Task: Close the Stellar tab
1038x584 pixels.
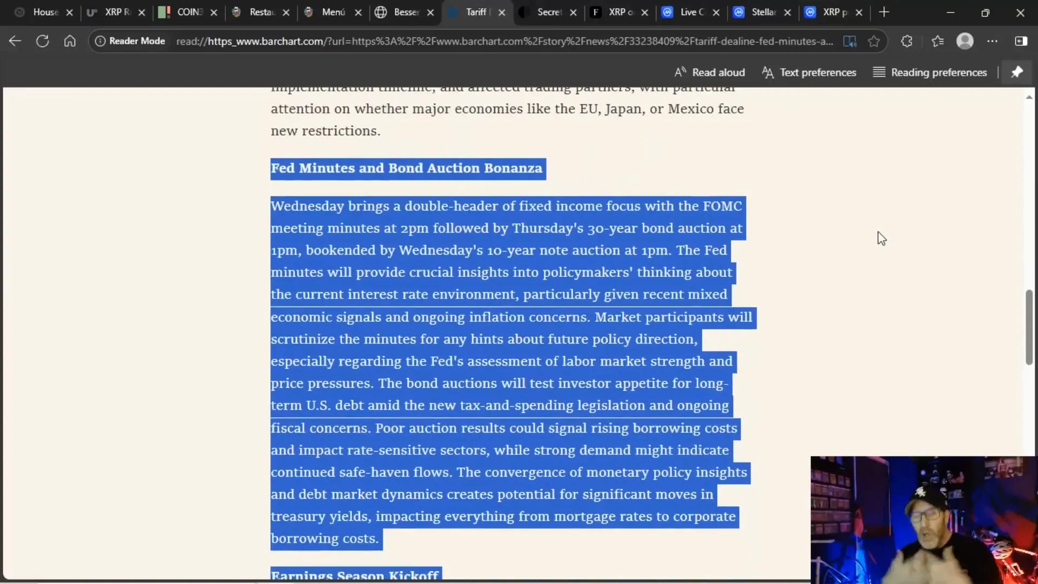Action: (787, 12)
